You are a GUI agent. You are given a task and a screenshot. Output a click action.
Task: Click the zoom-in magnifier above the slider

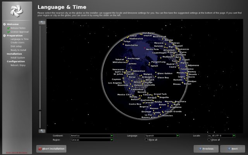click(x=42, y=22)
